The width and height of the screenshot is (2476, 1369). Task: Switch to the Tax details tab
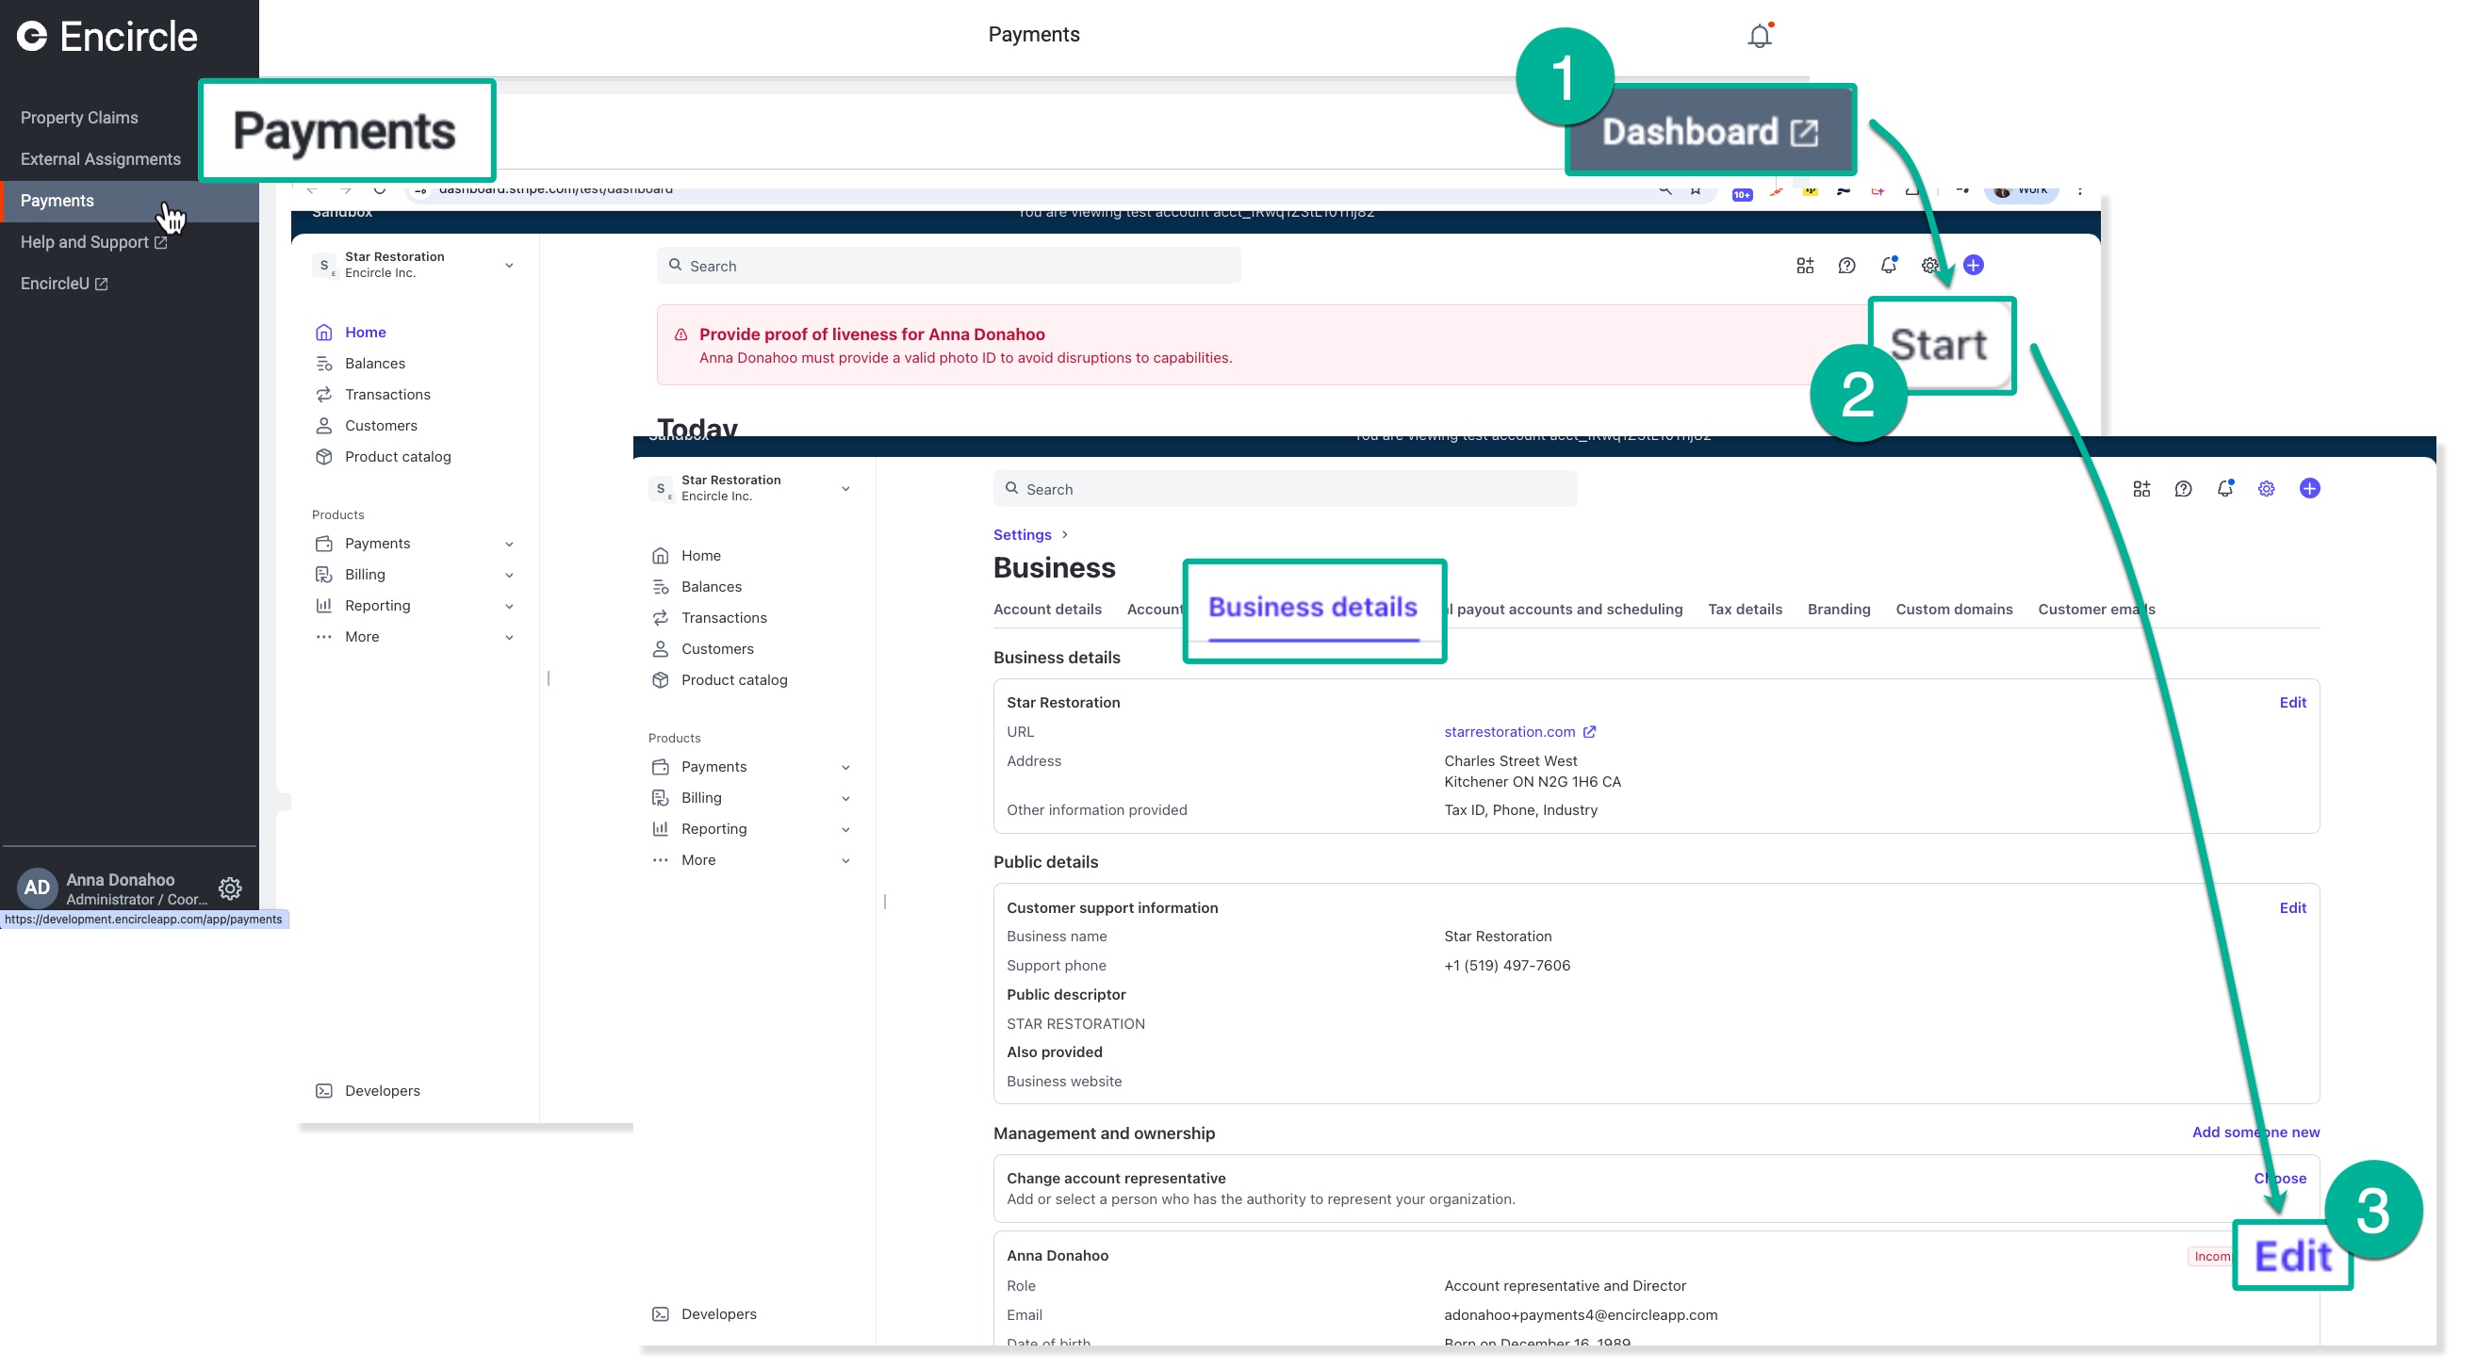point(1745,609)
